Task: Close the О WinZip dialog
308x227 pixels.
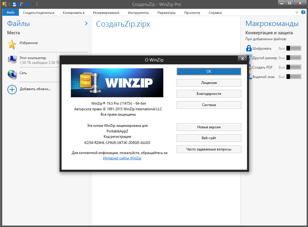Action: (x=242, y=58)
